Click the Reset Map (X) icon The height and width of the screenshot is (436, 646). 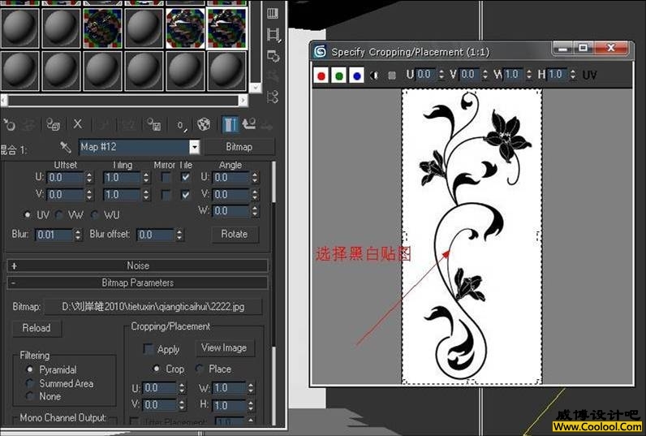78,124
